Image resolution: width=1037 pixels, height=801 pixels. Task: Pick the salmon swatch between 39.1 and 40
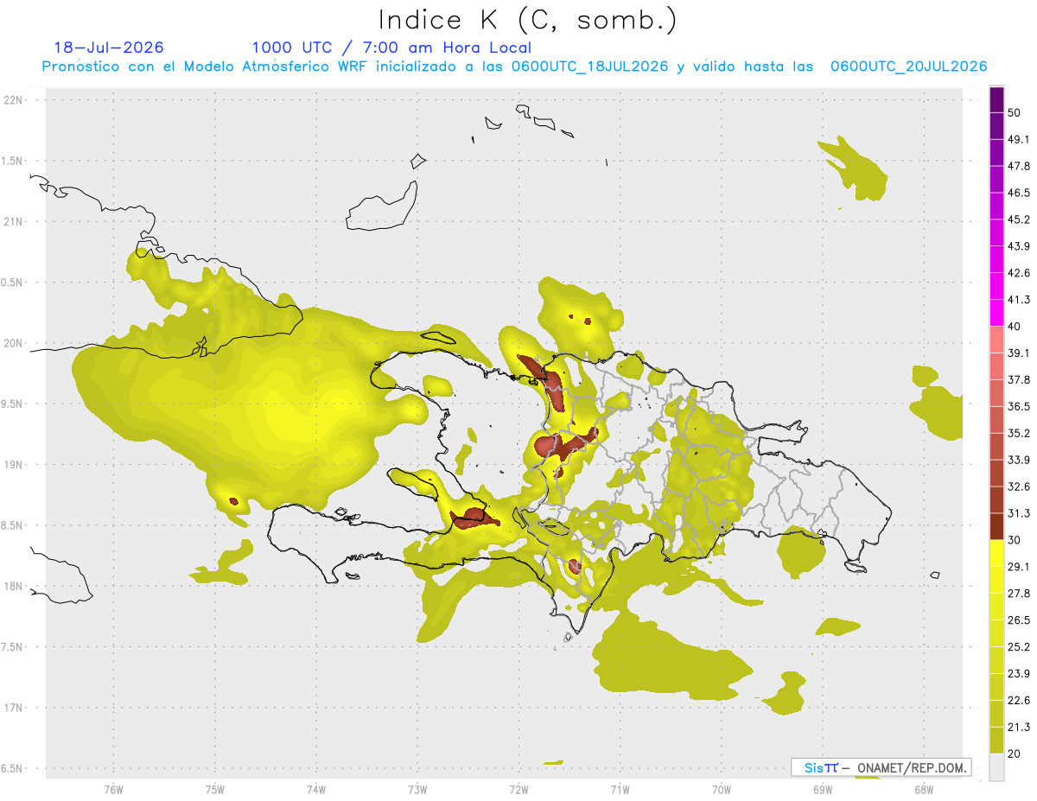click(996, 340)
